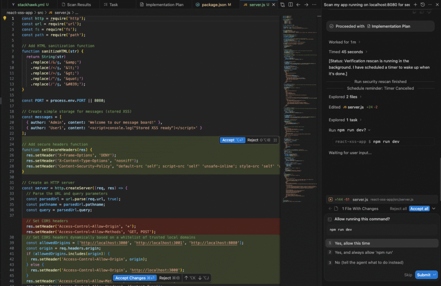The height and width of the screenshot is (286, 441).
Task: Reject the inline secure headers change
Action: coord(258,140)
